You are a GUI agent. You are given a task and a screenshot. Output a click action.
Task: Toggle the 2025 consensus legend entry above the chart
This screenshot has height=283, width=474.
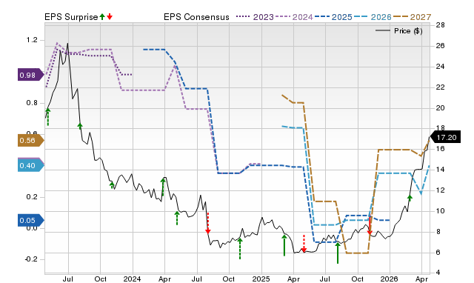(333, 17)
